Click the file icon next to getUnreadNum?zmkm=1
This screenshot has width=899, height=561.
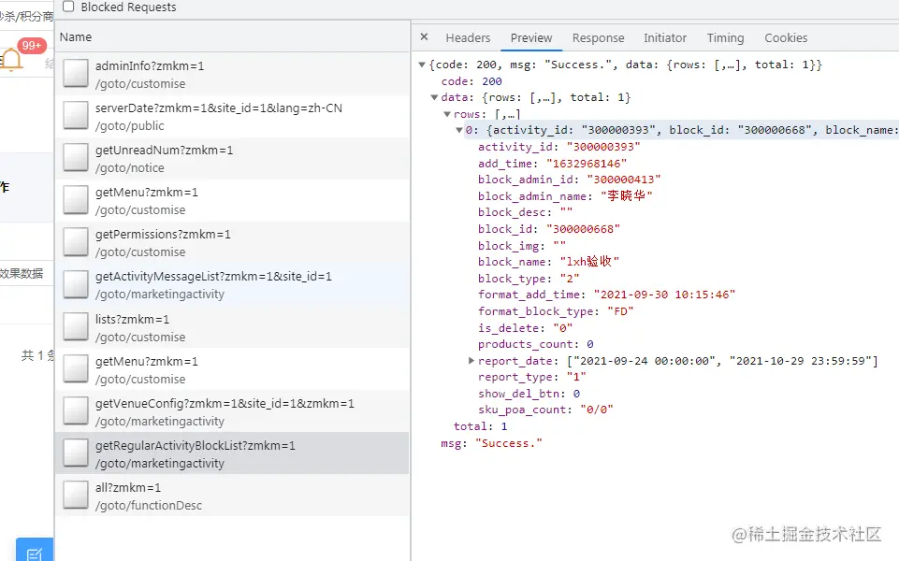76,158
